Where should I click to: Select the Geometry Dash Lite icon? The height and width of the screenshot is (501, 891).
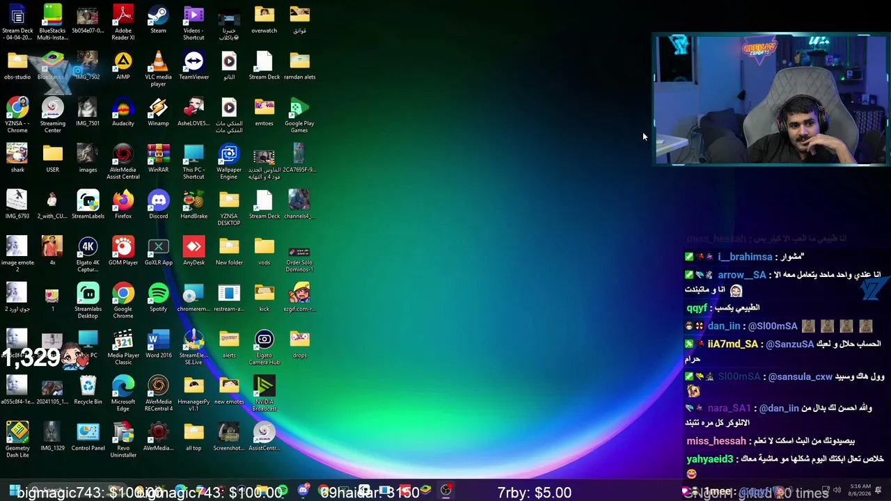pos(17,440)
